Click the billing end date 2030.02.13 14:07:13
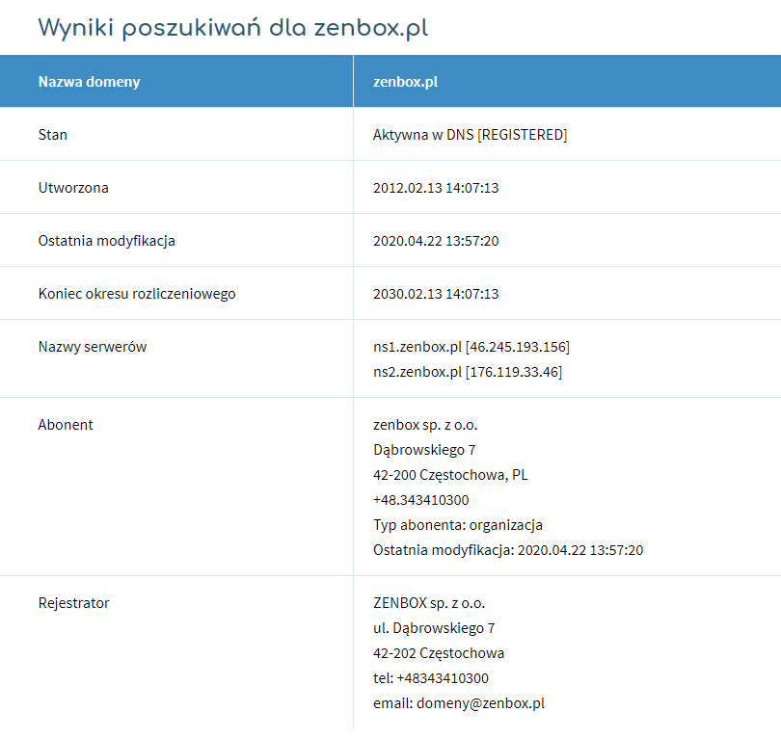Image resolution: width=781 pixels, height=738 pixels. [x=436, y=293]
